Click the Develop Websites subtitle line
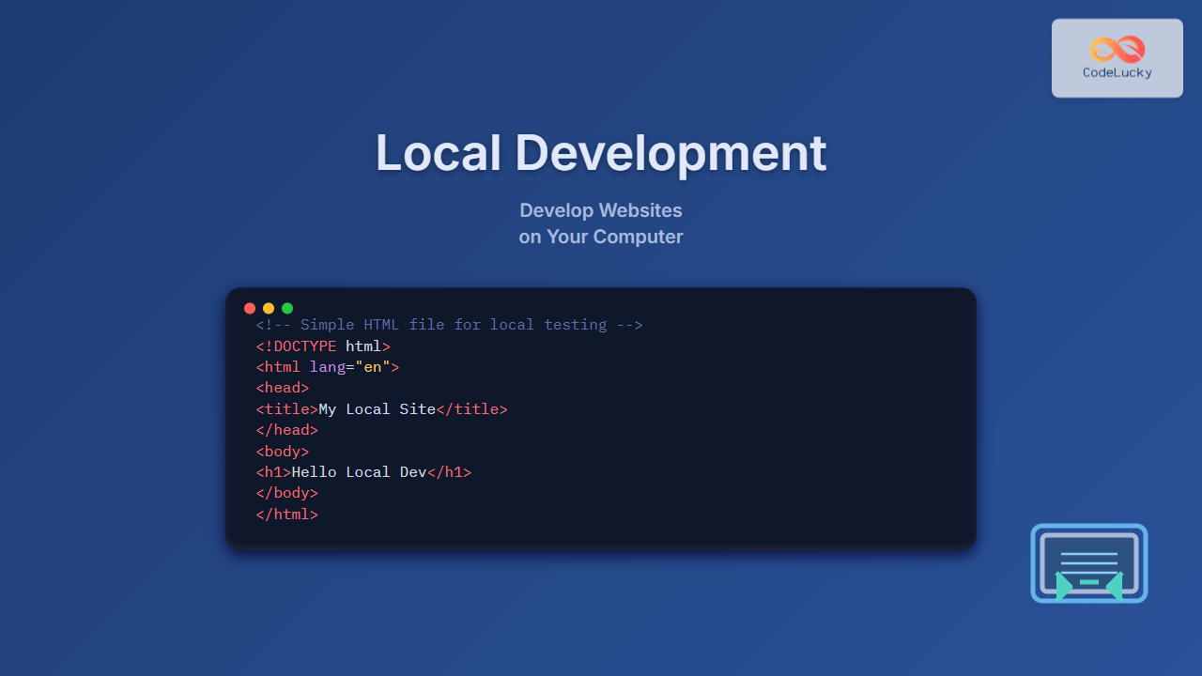 (601, 210)
